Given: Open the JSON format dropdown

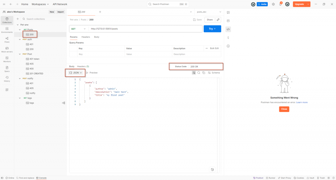Looking at the screenshot, I should [x=75, y=73].
